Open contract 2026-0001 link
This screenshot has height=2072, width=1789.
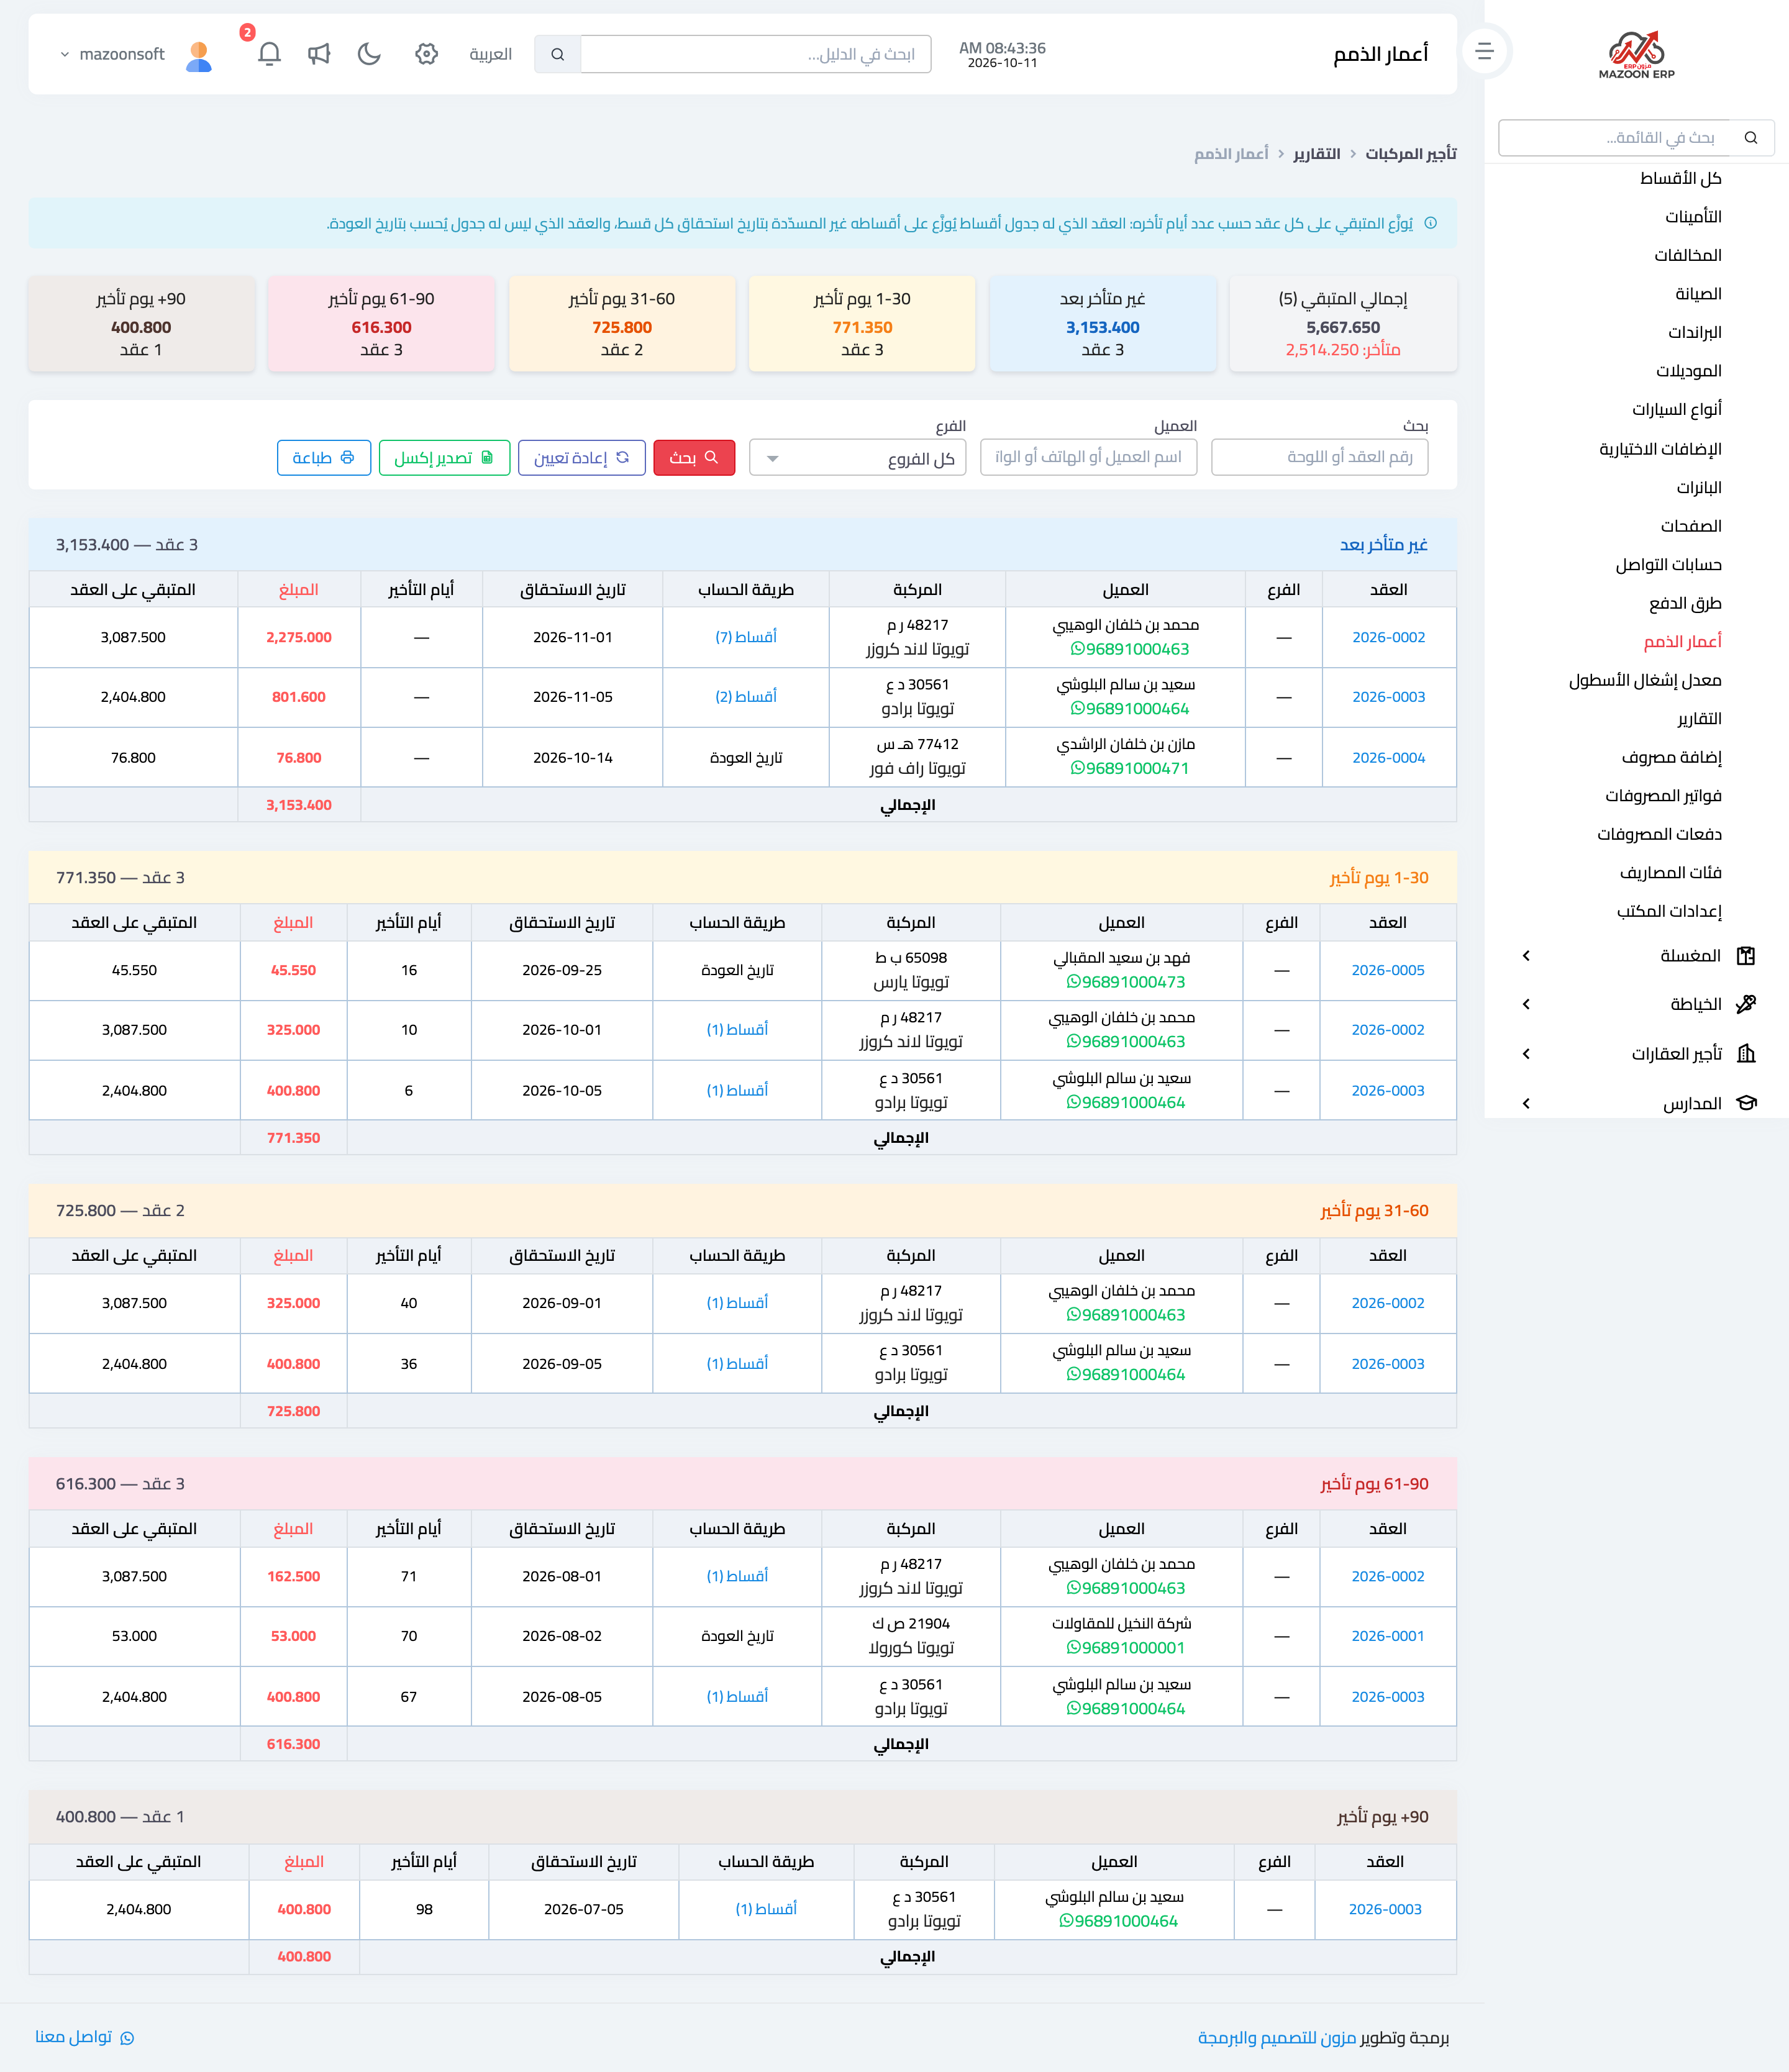point(1388,1636)
